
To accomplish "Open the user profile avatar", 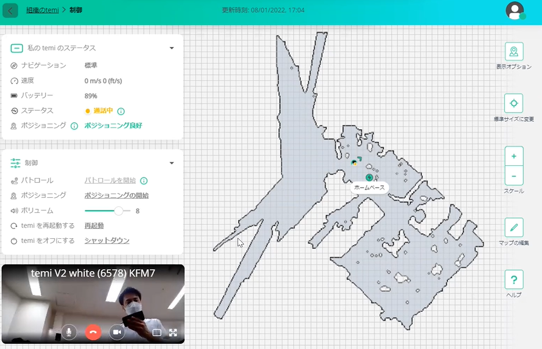I will click(x=514, y=10).
